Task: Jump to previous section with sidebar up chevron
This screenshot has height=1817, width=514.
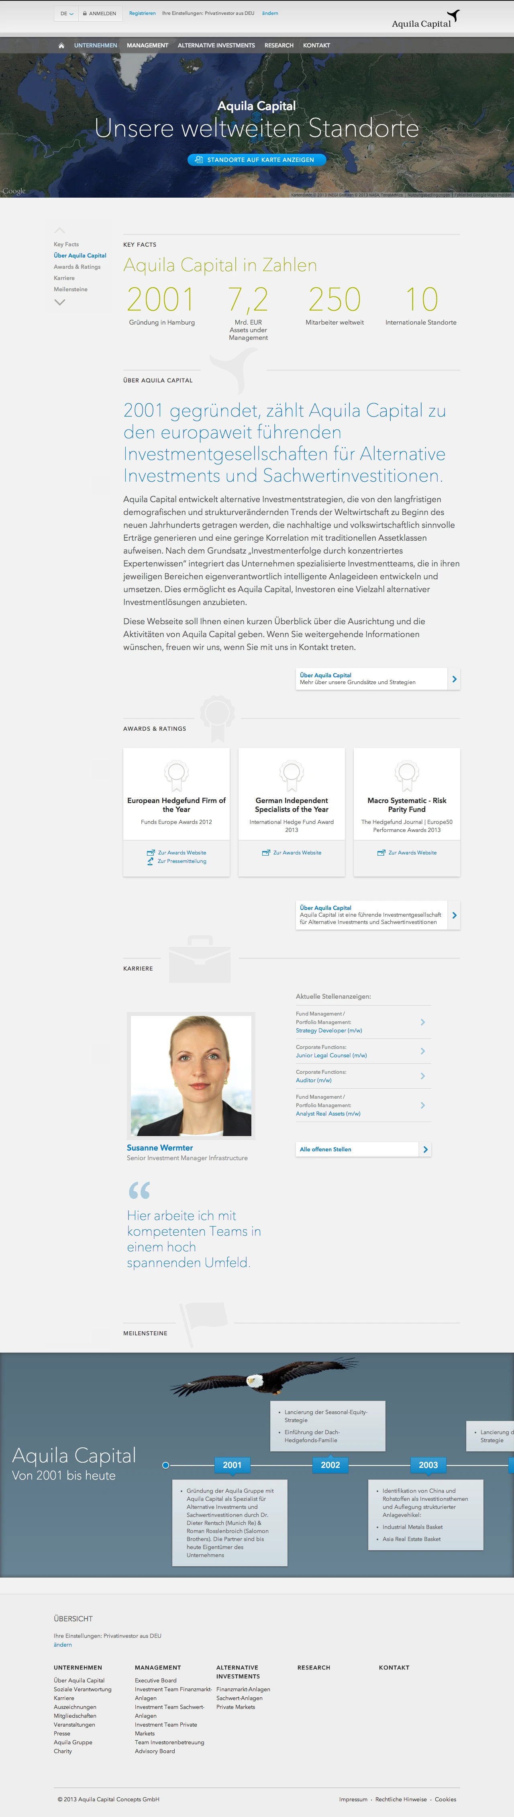Action: click(60, 231)
